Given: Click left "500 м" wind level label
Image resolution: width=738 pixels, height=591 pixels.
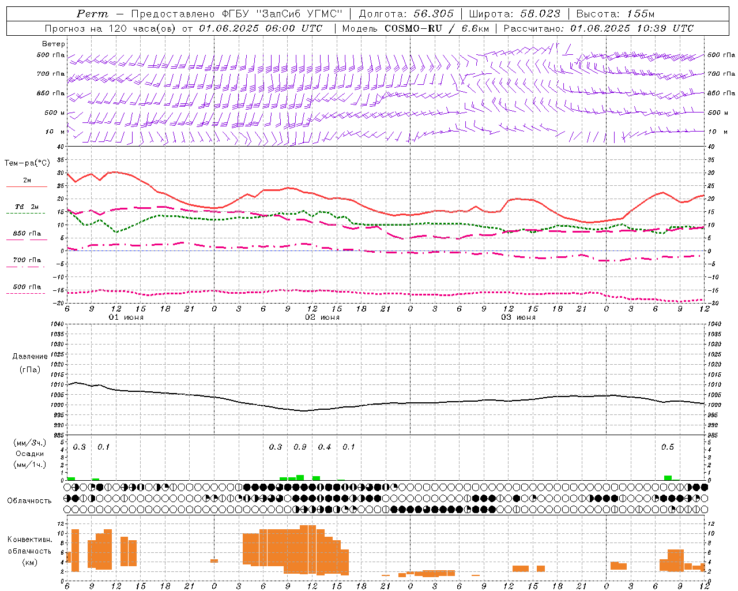Looking at the screenshot, I should coord(55,113).
